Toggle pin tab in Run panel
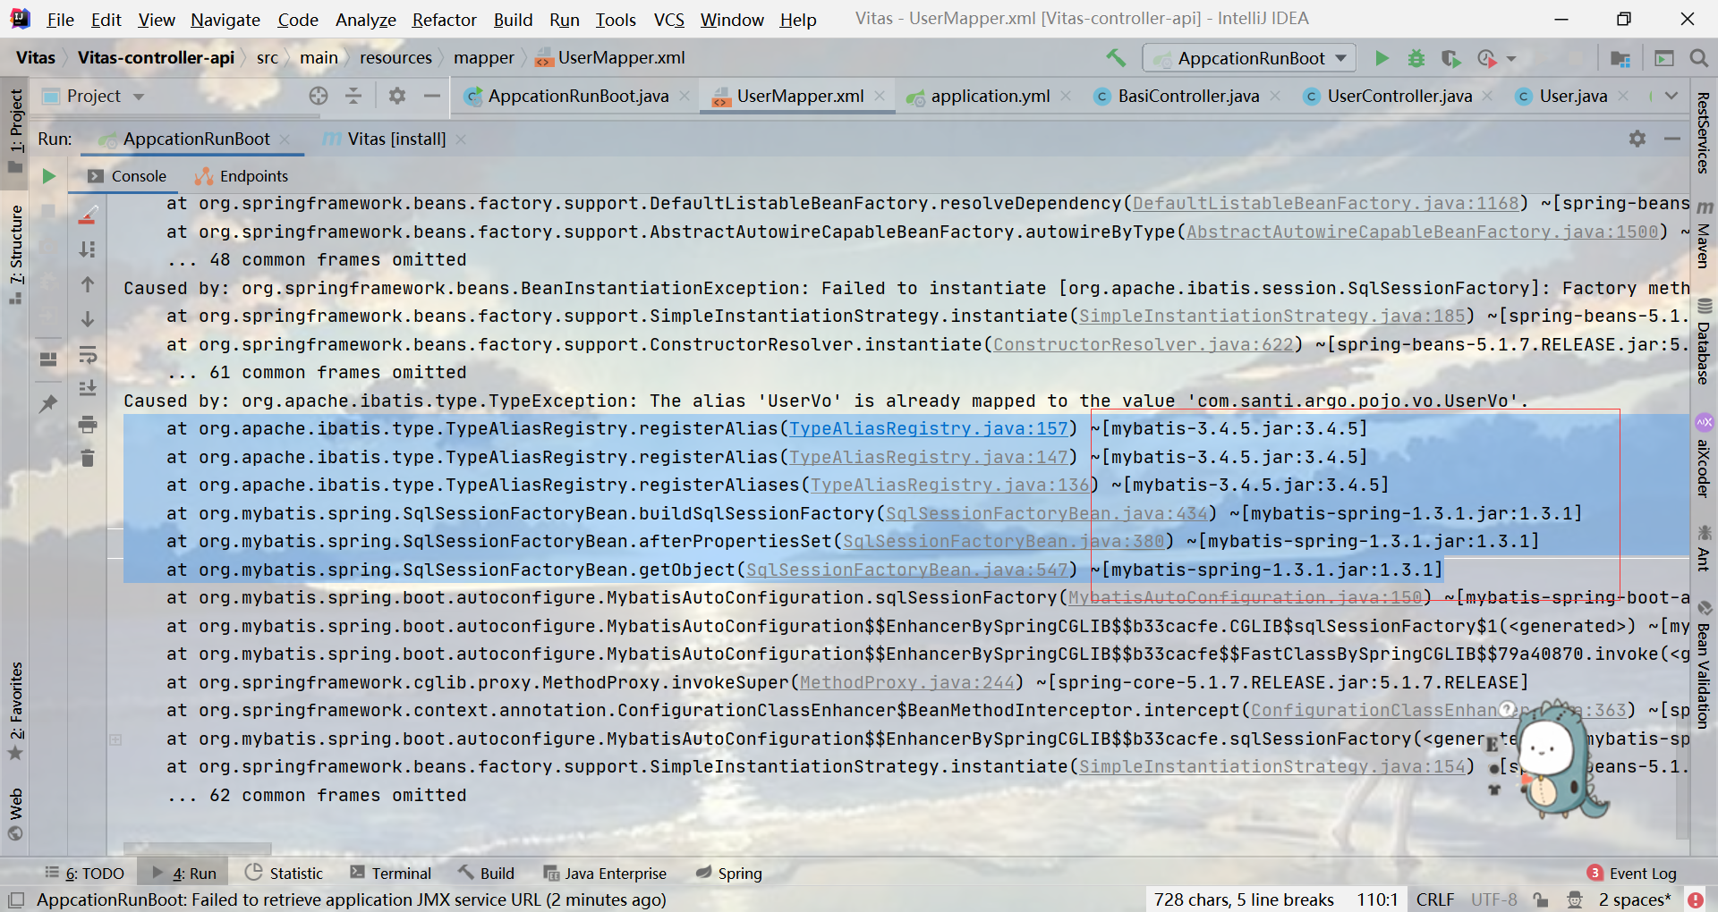1718x912 pixels. (x=48, y=404)
